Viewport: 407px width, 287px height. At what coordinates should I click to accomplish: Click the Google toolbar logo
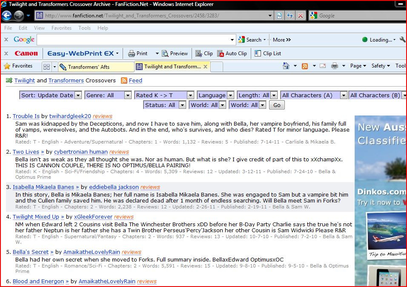[24, 39]
